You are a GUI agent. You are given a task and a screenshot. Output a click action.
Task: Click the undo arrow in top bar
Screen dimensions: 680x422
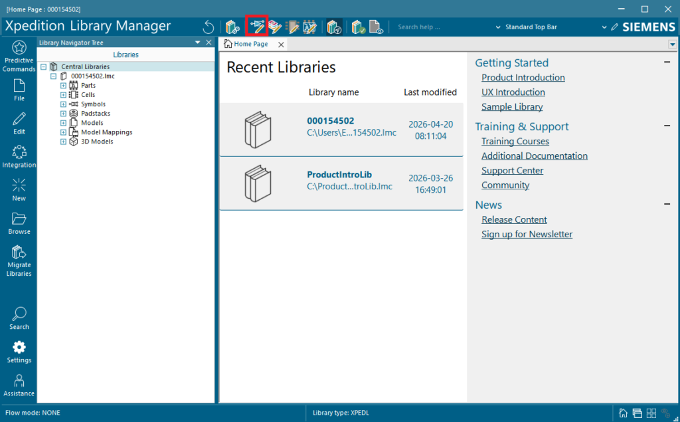pos(209,27)
